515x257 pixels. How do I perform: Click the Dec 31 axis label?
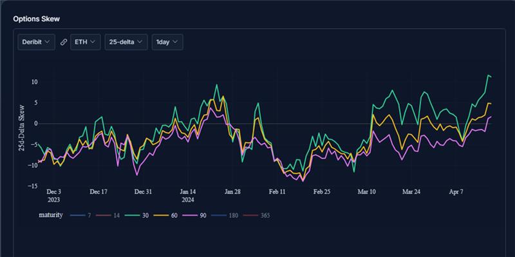click(143, 192)
